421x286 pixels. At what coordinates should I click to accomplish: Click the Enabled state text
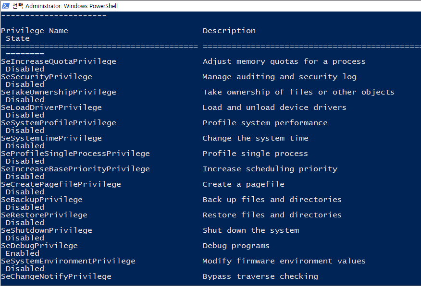click(22, 253)
